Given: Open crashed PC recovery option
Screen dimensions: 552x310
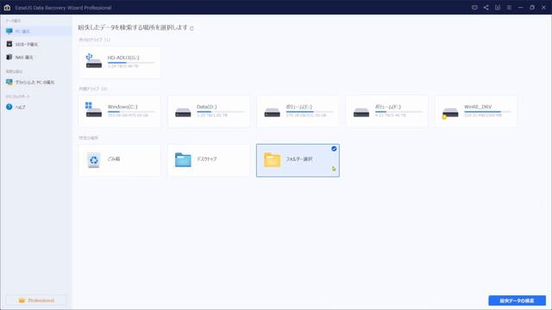Looking at the screenshot, I should (x=36, y=83).
